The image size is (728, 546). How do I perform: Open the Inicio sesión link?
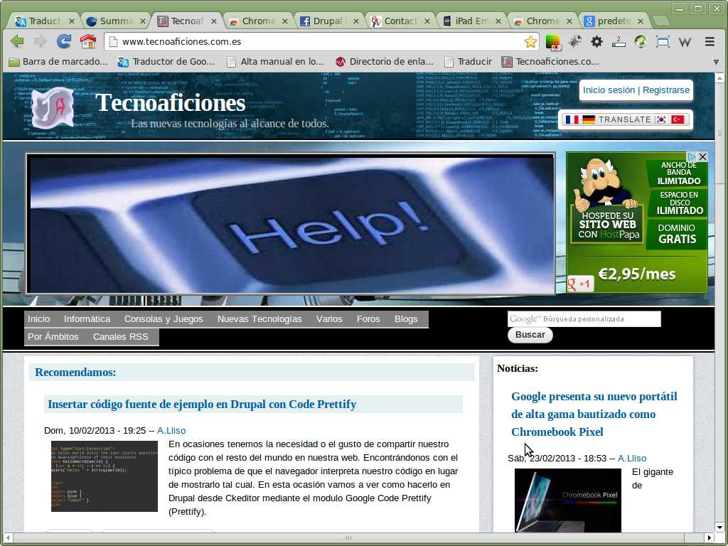[609, 90]
